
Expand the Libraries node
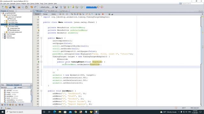tap(3, 36)
